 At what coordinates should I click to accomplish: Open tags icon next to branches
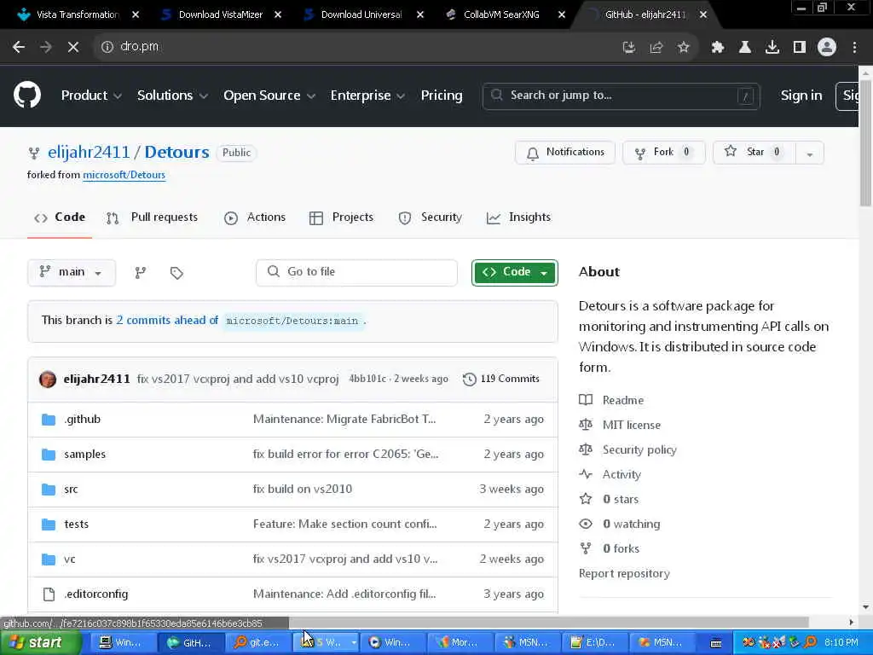[176, 272]
